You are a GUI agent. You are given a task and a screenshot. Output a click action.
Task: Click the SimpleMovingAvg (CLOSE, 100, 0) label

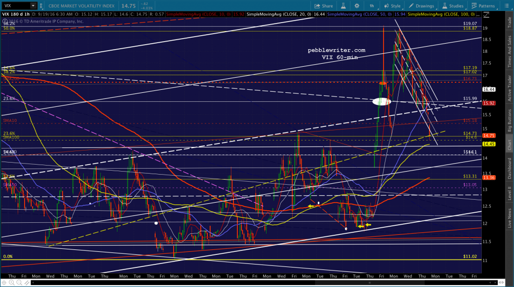click(441, 15)
